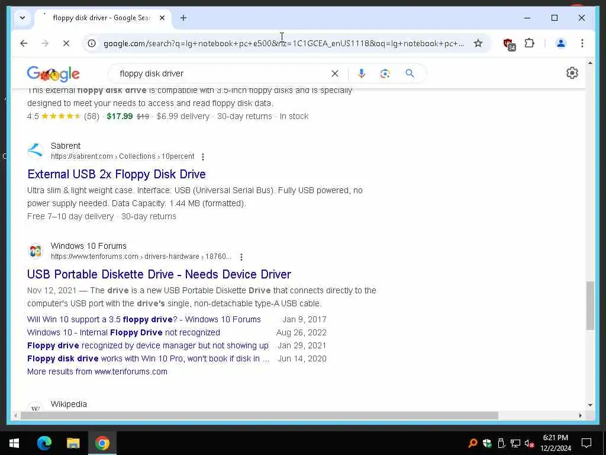Open Windows 10 Forums result options menu
Screen dimensions: 606x455
tap(241, 257)
